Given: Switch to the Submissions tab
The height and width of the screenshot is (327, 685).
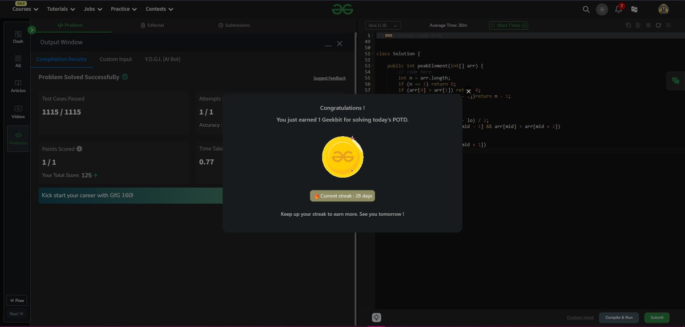Looking at the screenshot, I should [x=234, y=25].
